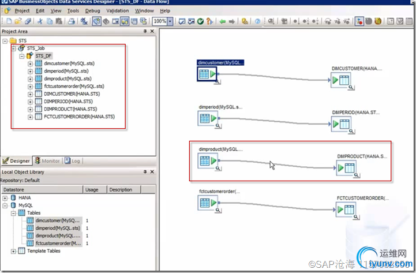Click the Copy toolbar icon
The image size is (416, 273).
point(50,21)
